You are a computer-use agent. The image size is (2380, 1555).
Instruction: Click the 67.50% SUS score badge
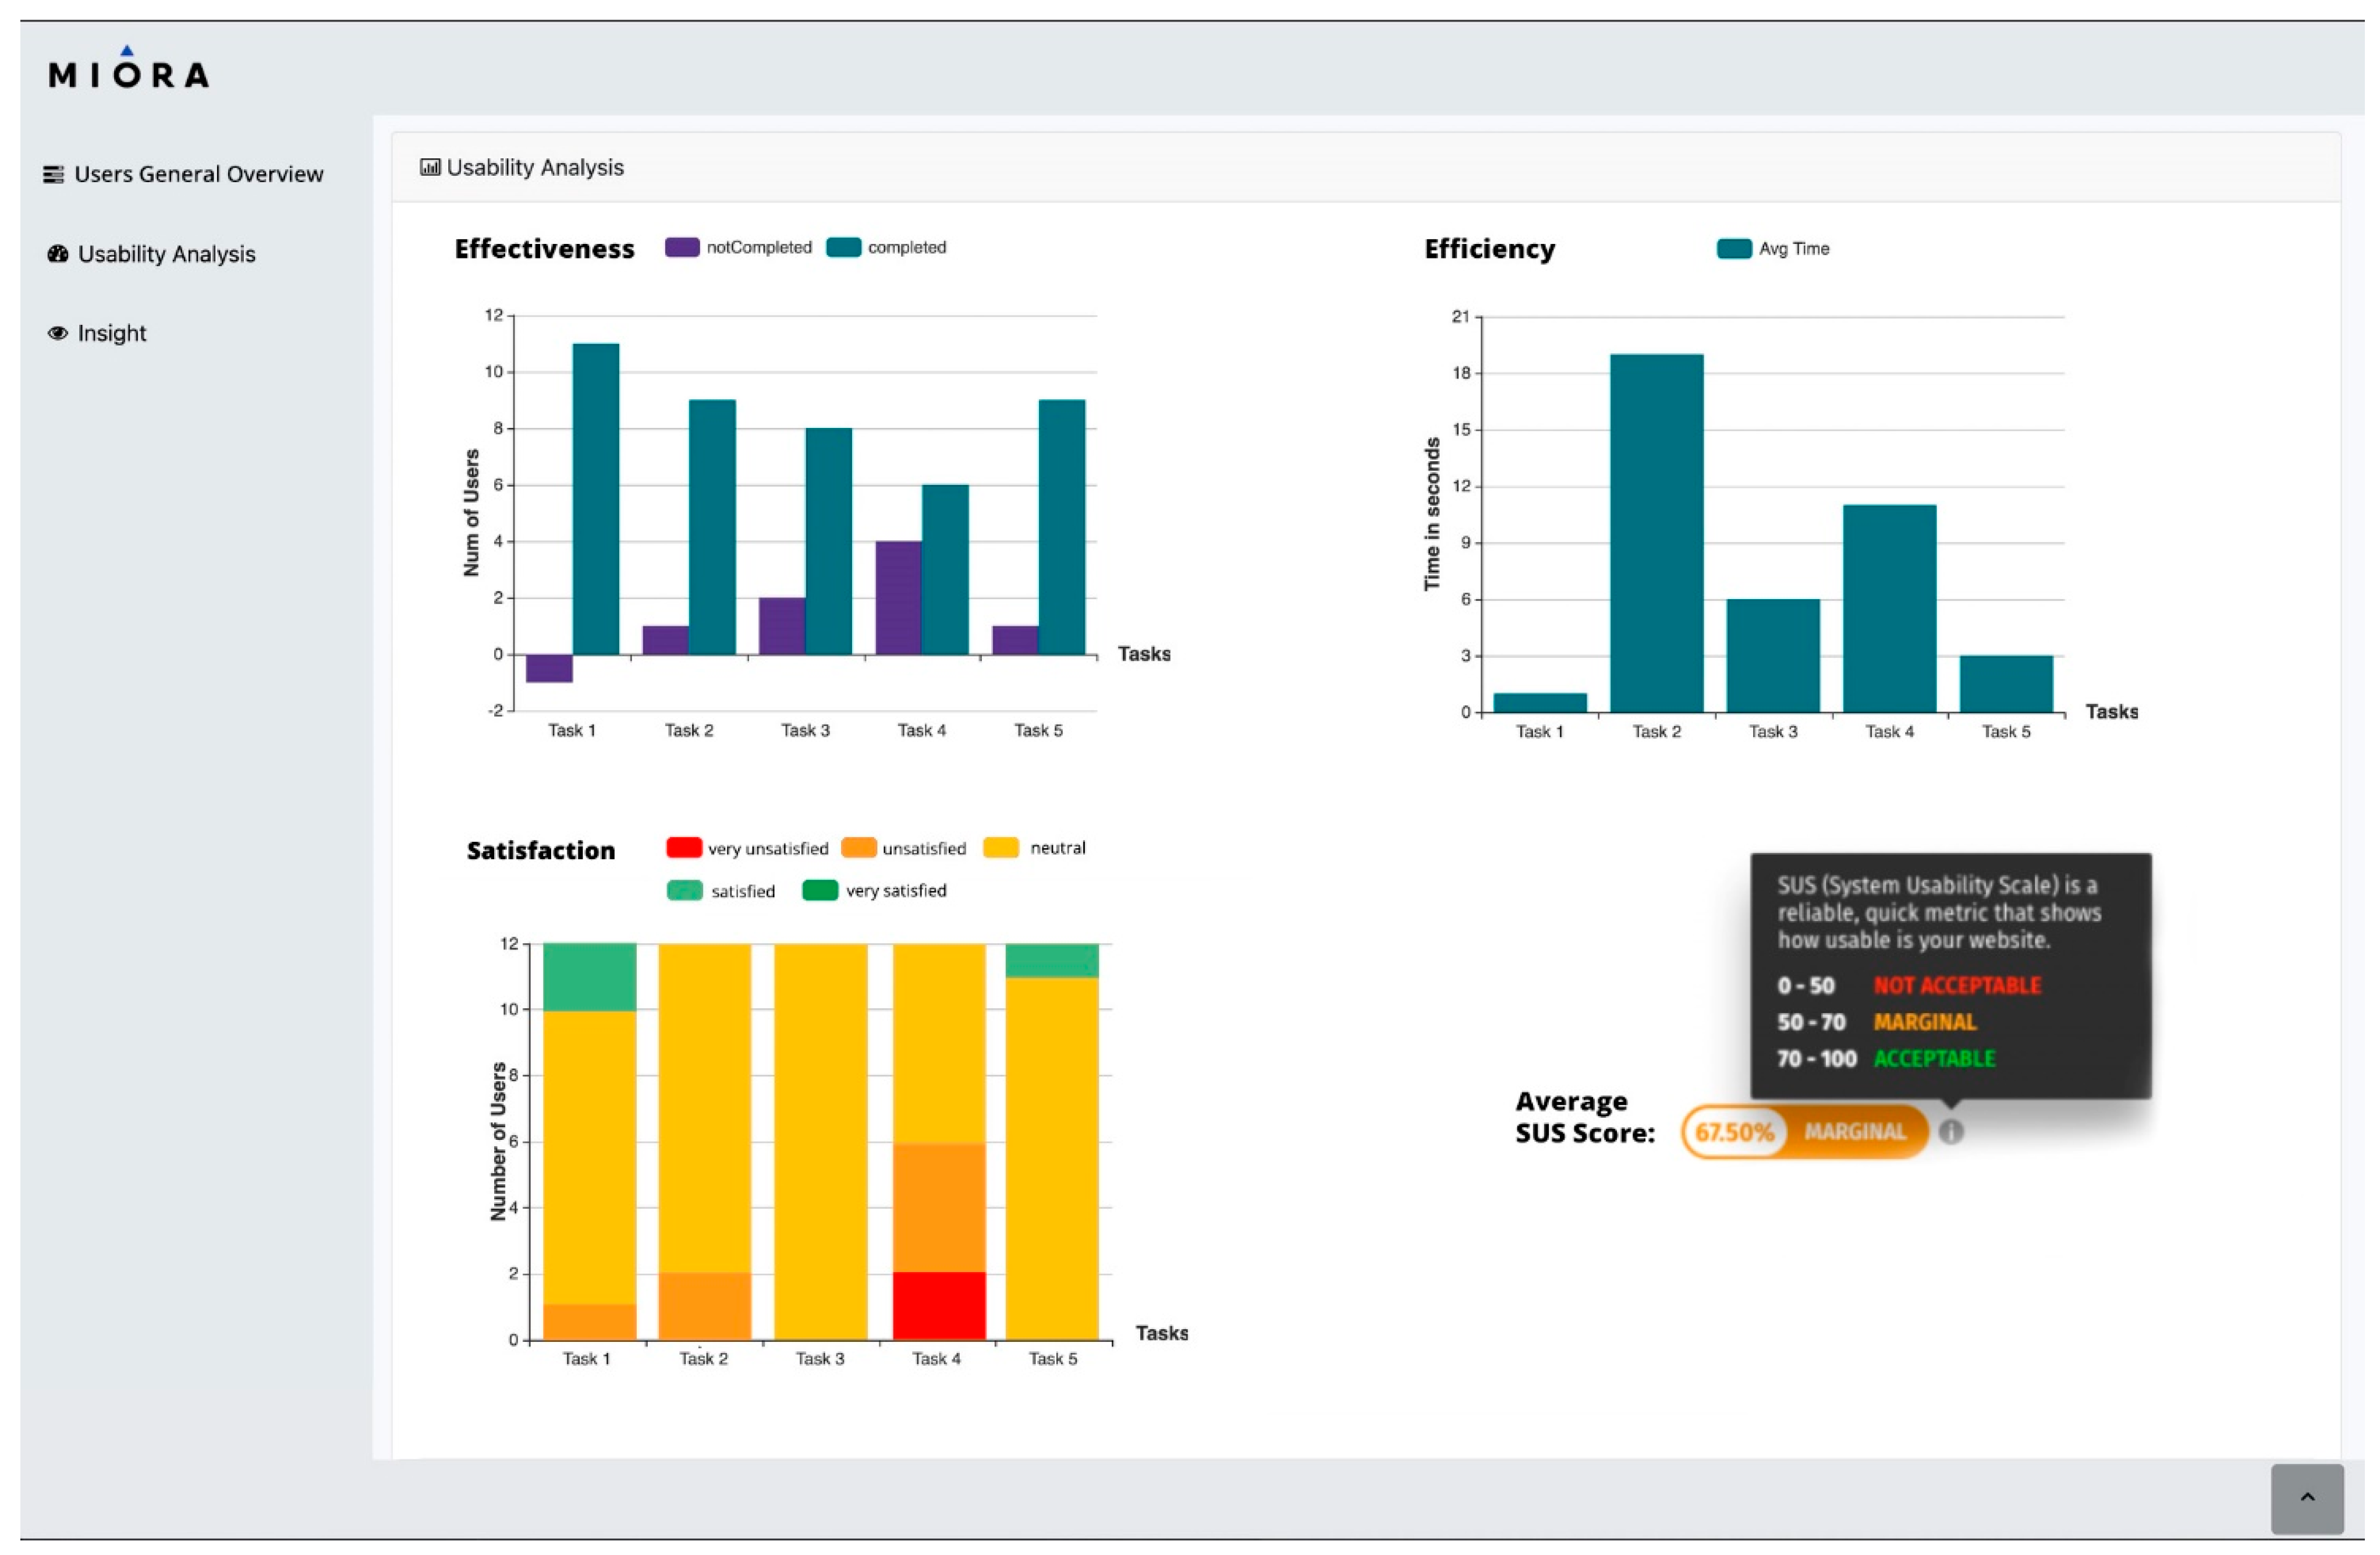[x=1734, y=1132]
